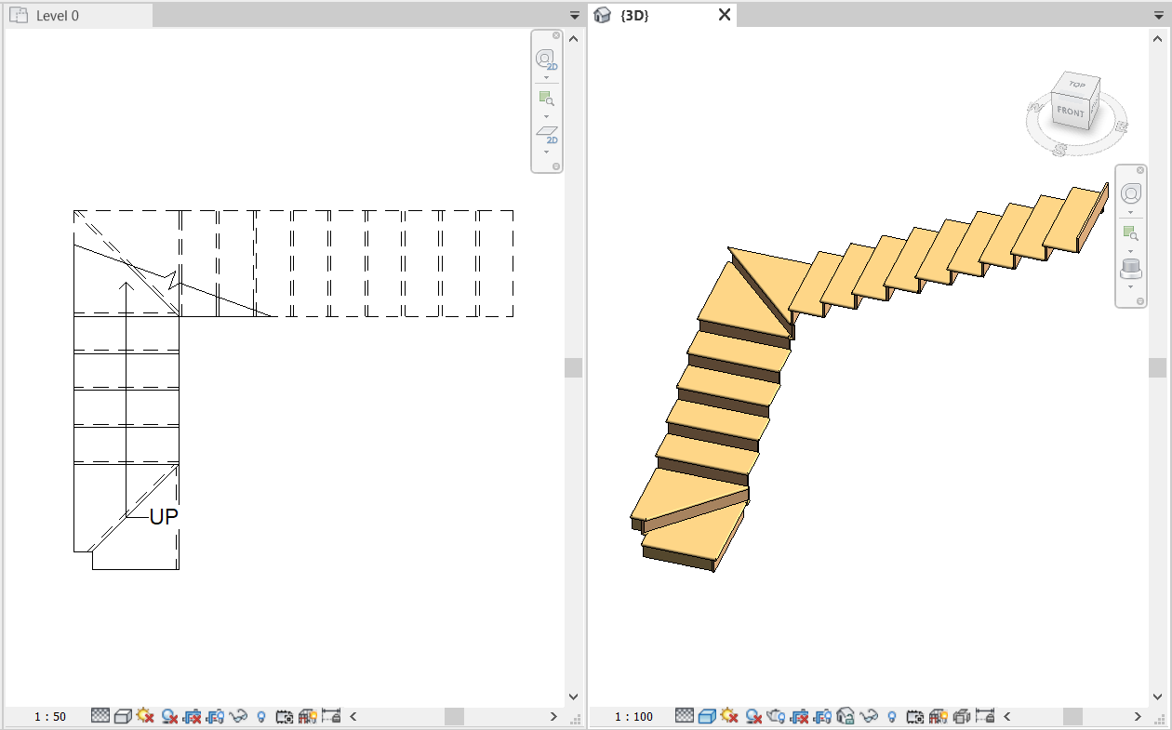Select the Visual Style cube icon in plan view
The width and height of the screenshot is (1172, 730).
click(x=123, y=716)
